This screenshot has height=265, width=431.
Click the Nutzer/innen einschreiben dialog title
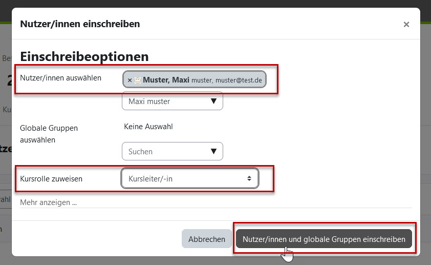pyautogui.click(x=80, y=24)
